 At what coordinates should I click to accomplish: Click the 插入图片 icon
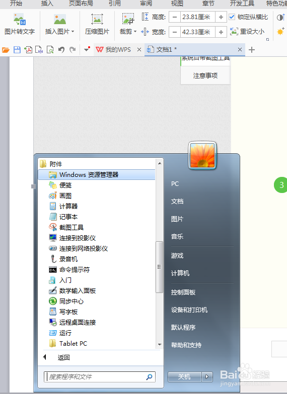coord(59,19)
